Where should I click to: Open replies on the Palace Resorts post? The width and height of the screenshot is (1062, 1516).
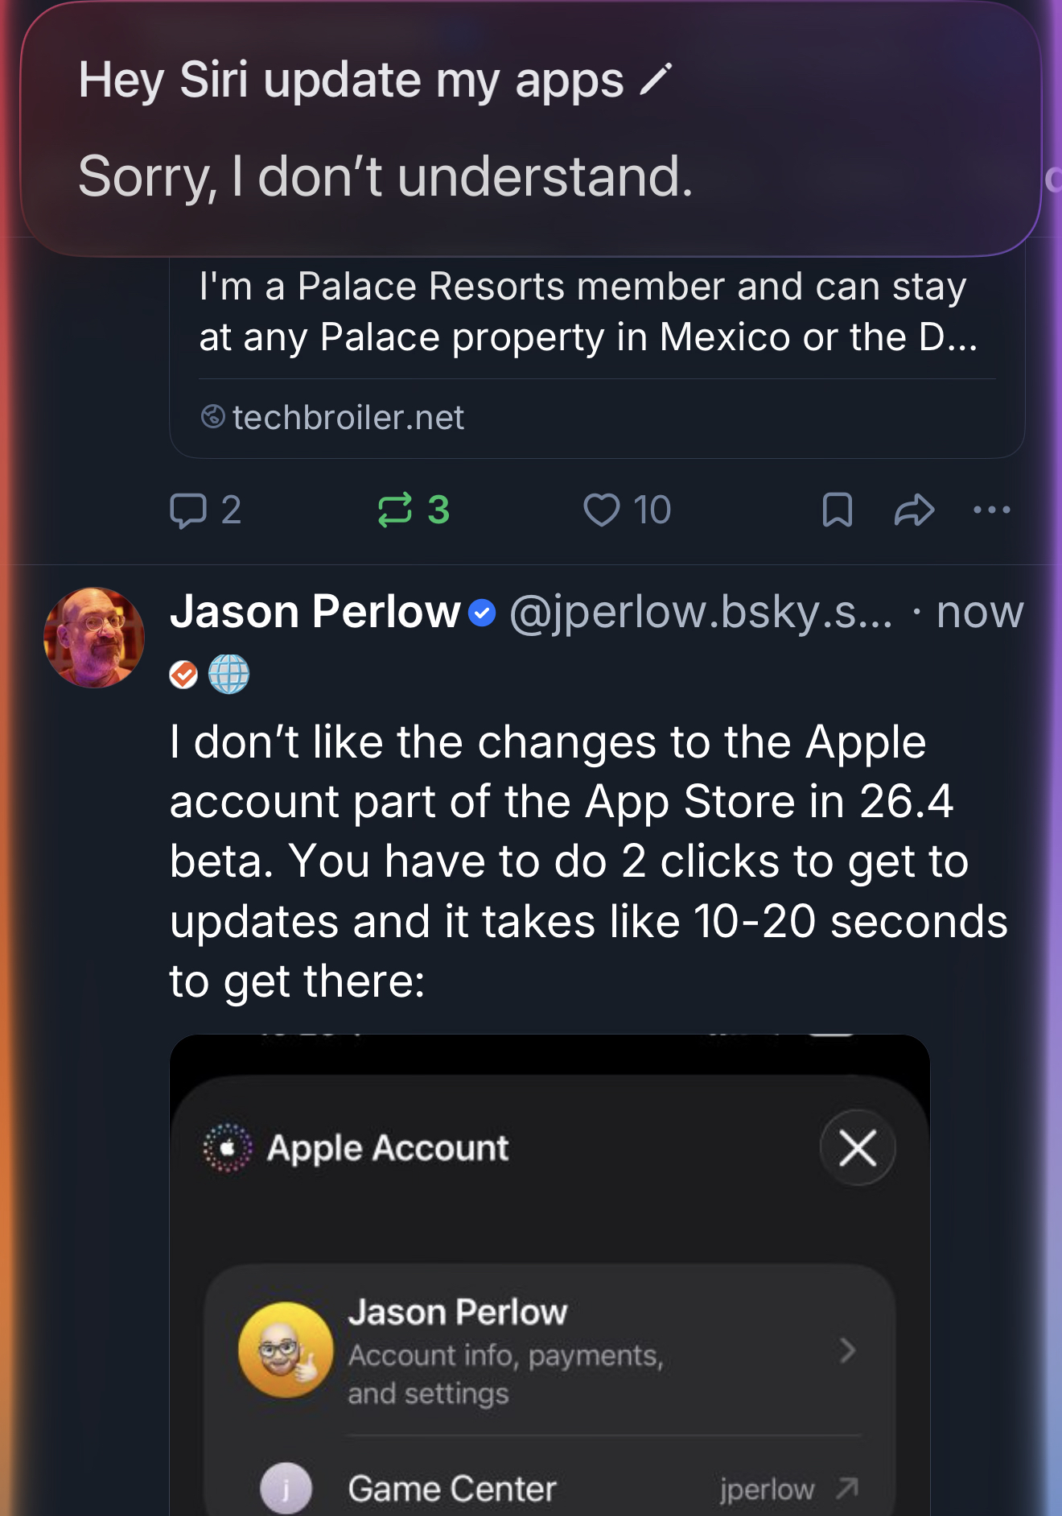point(204,510)
